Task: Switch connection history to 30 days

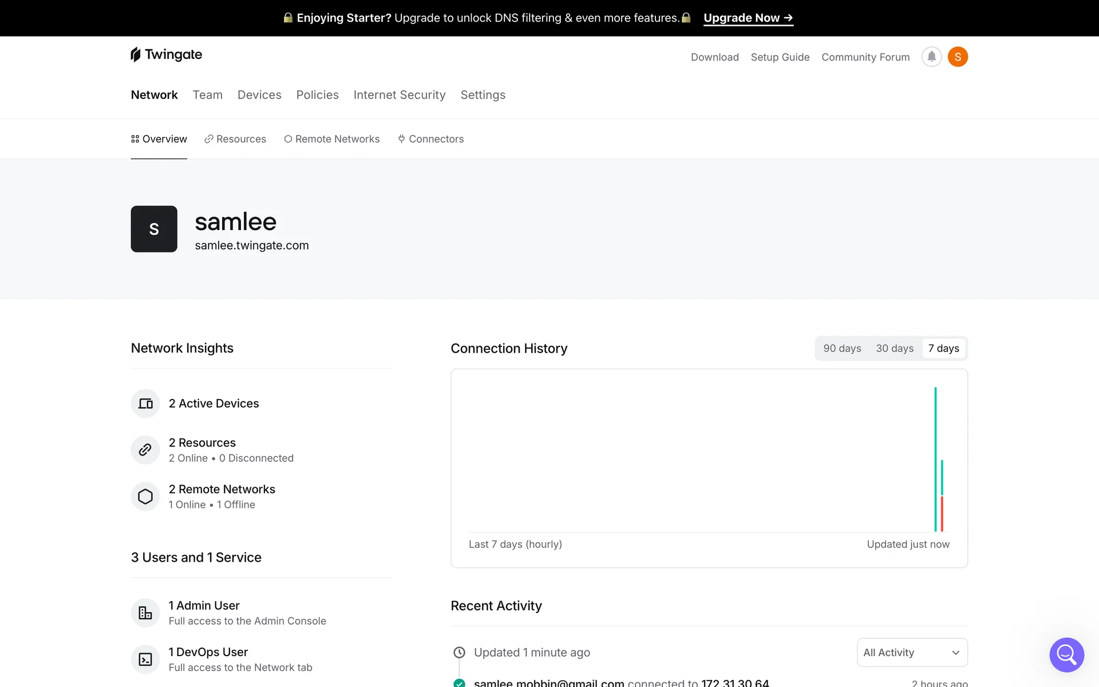Action: 895,348
